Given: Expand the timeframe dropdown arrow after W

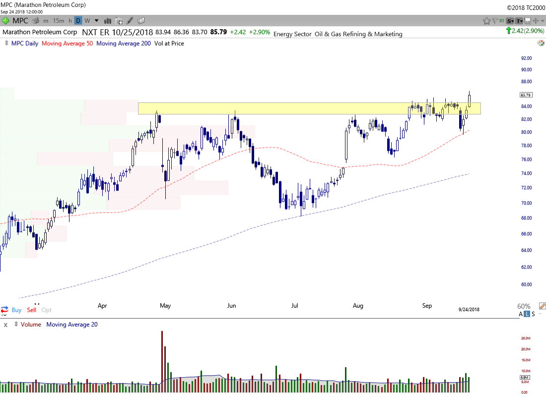Looking at the screenshot, I should (96, 21).
